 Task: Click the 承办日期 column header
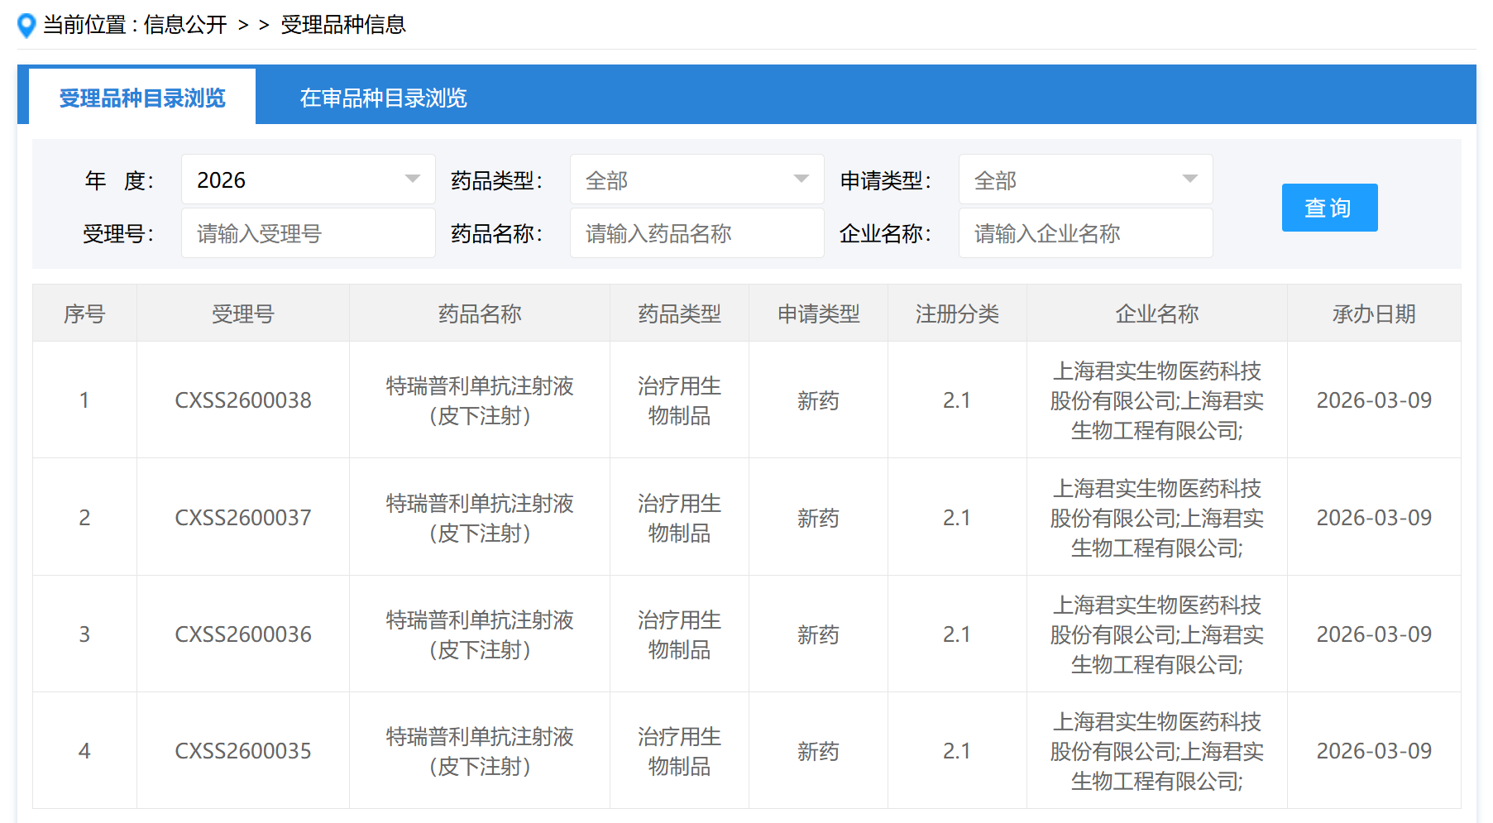point(1373,314)
